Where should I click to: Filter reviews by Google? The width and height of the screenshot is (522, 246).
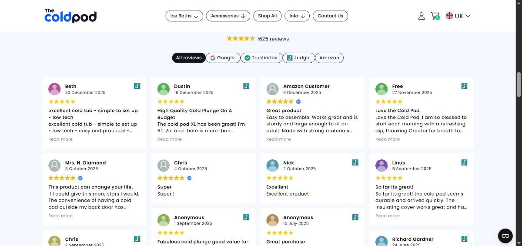tap(223, 58)
